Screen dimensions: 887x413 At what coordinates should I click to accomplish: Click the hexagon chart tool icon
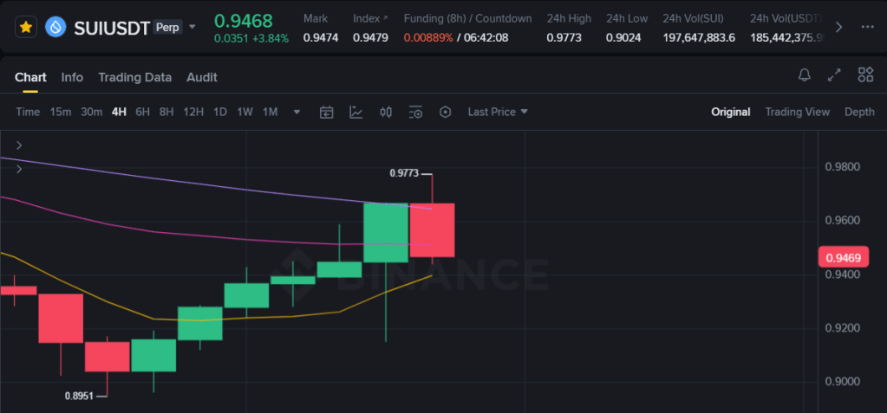click(446, 112)
